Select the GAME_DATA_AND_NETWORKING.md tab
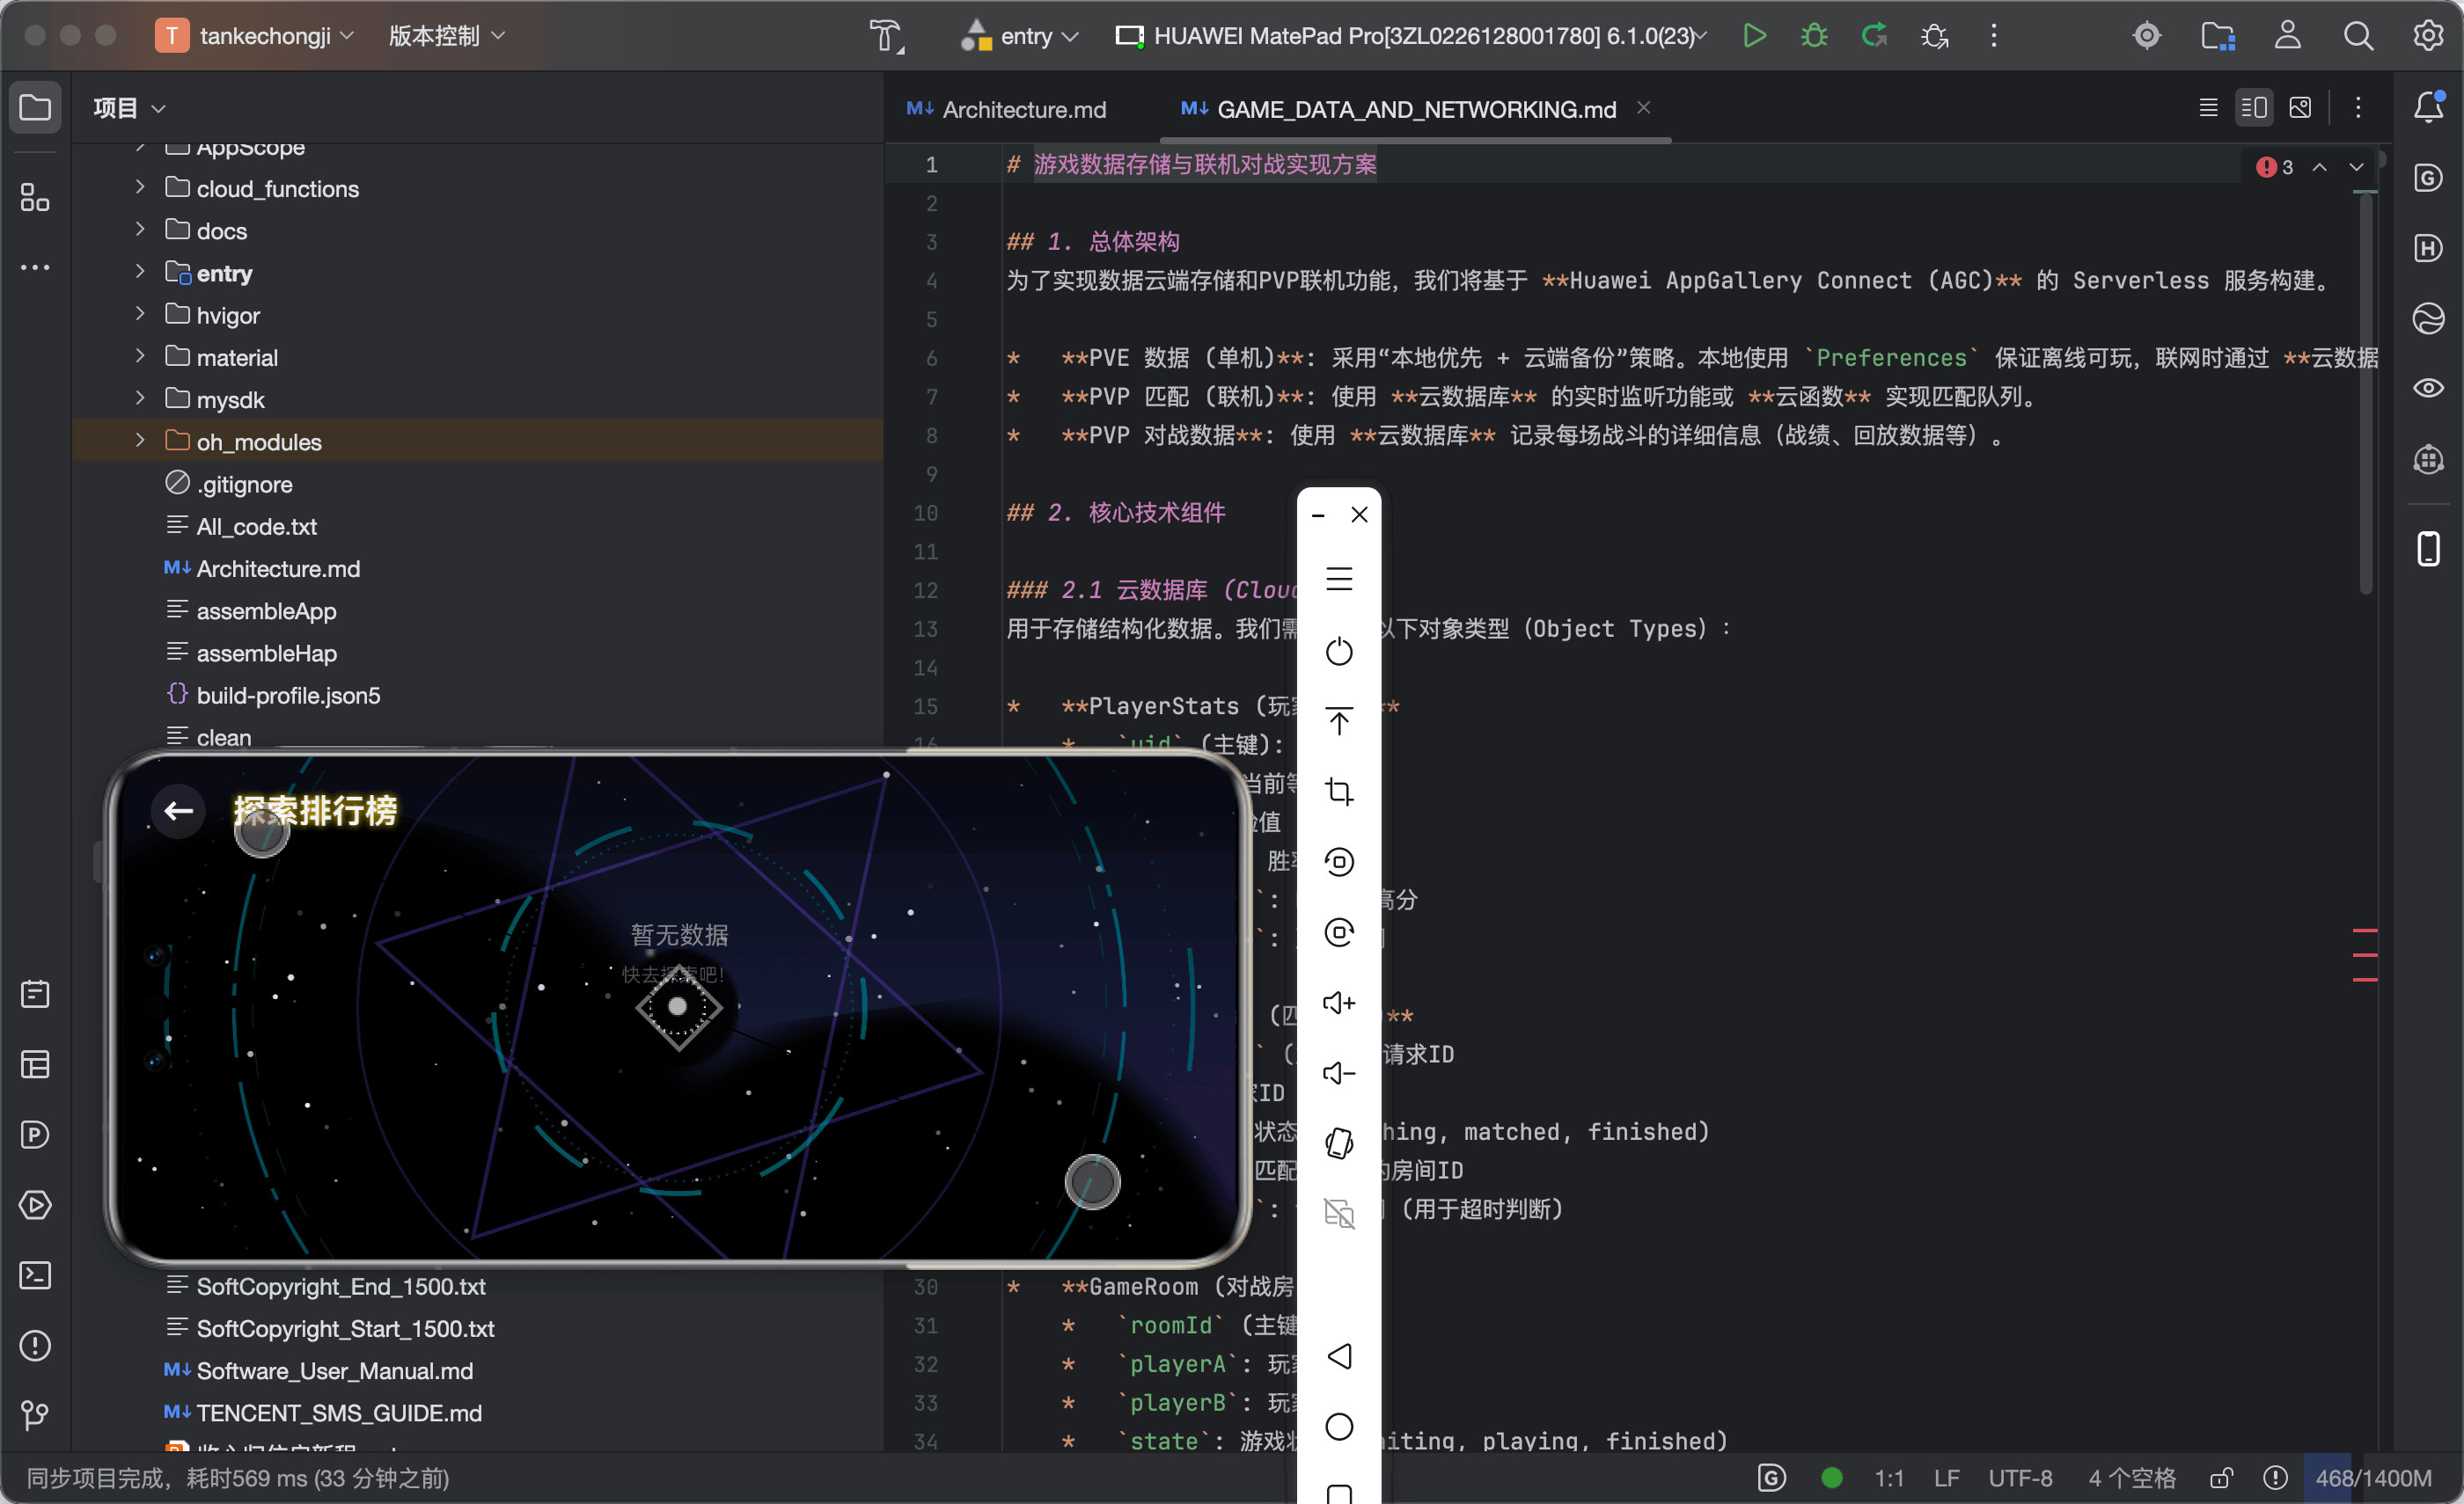The height and width of the screenshot is (1504, 2464). coord(1398,109)
